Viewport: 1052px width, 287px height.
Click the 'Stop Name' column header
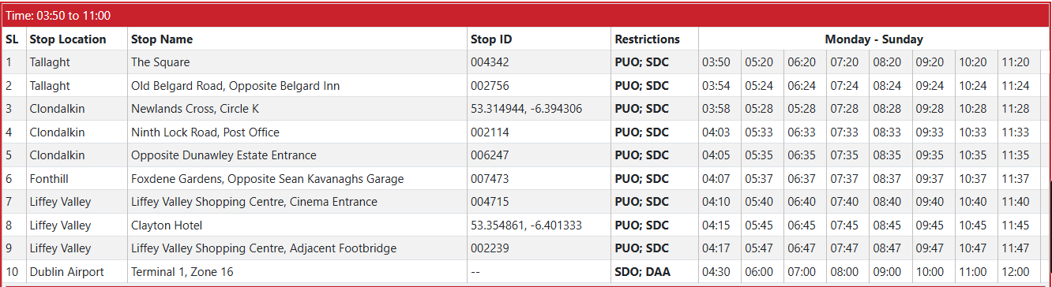tap(162, 39)
